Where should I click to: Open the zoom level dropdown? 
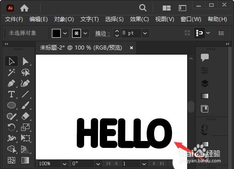click(64, 164)
